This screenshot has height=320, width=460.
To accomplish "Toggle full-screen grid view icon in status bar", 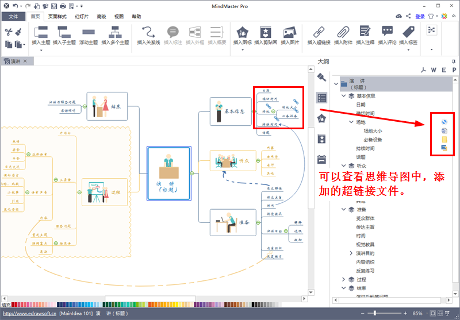I will 440,313.
